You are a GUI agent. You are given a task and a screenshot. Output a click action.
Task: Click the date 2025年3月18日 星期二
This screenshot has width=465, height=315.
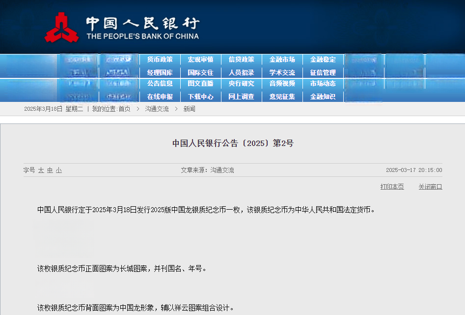pyautogui.click(x=54, y=109)
